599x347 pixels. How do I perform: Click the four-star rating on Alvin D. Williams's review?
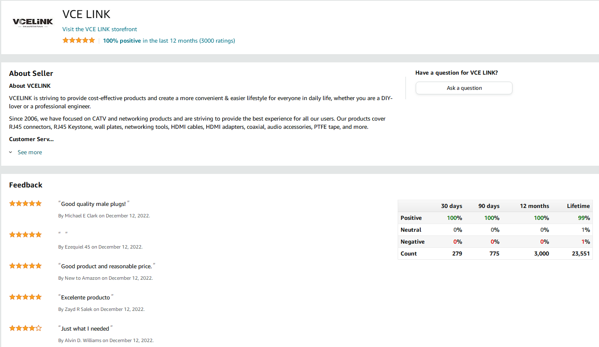(25, 328)
